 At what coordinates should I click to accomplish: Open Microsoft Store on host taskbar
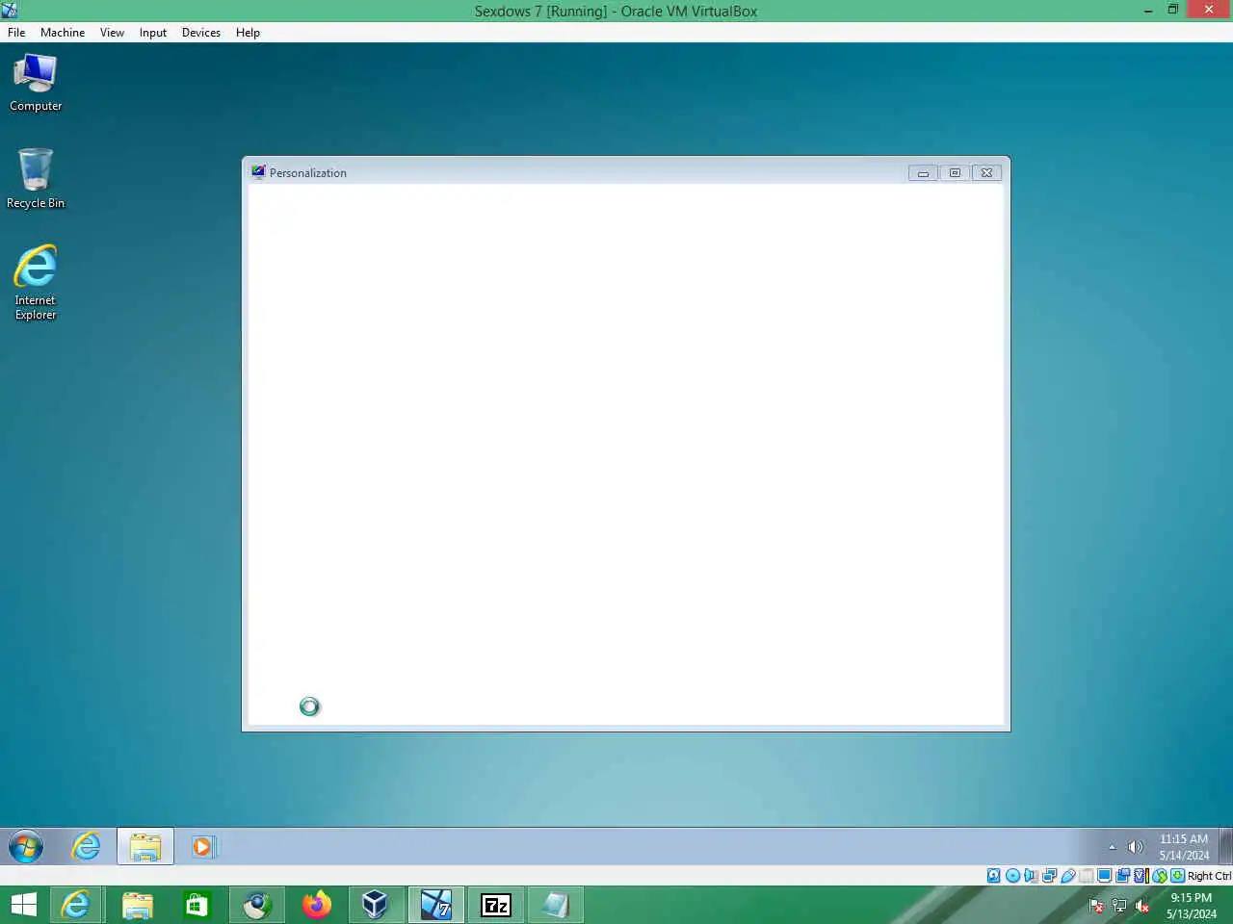197,905
